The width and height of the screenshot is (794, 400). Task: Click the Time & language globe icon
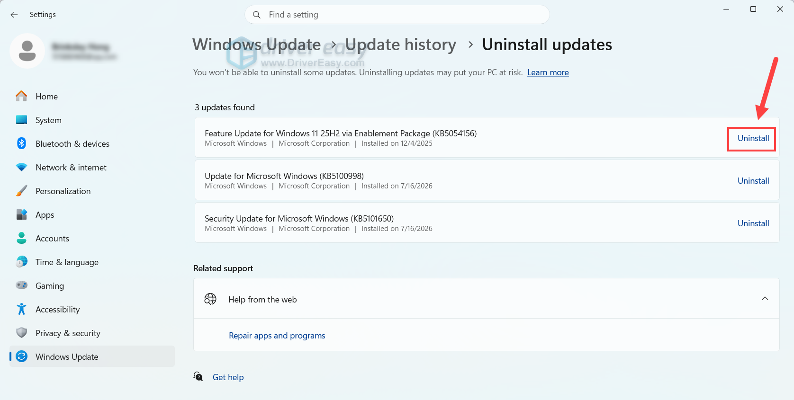[x=21, y=262]
